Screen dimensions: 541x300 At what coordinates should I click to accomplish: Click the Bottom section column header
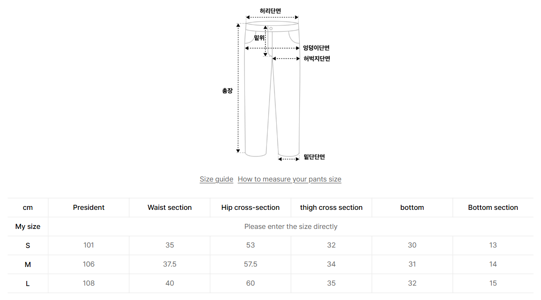[x=493, y=207]
